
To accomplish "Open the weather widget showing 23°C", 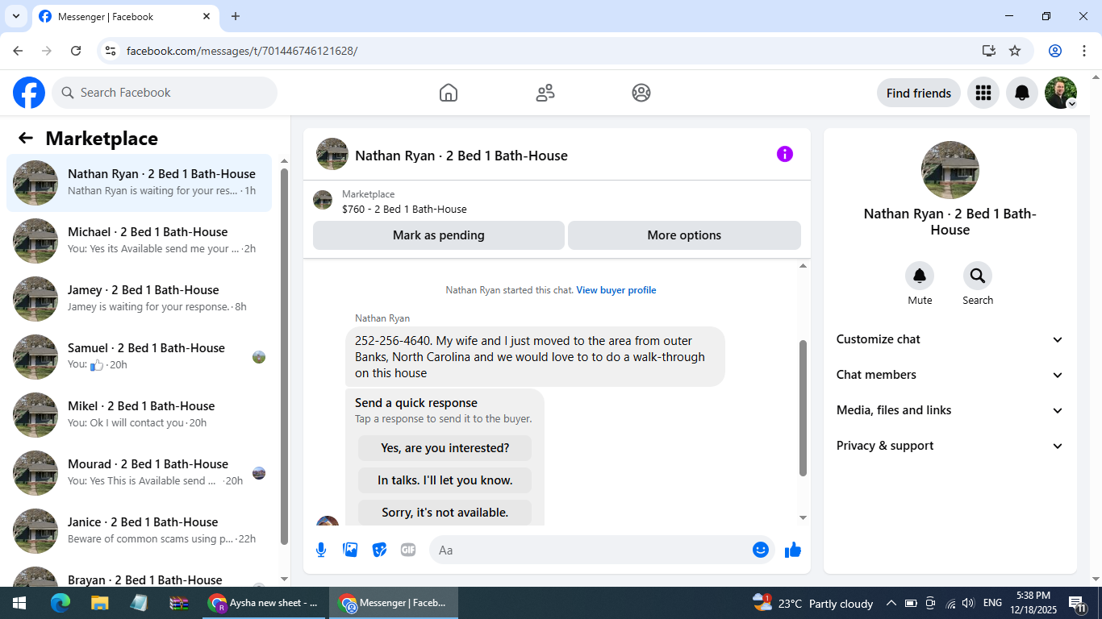I will [812, 603].
